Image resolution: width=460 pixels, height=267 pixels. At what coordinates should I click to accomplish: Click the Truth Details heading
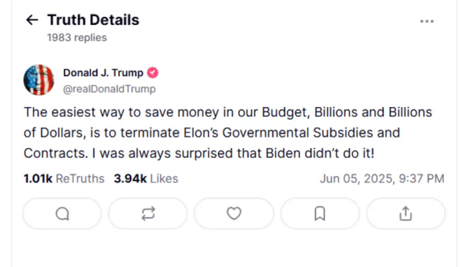pyautogui.click(x=93, y=20)
